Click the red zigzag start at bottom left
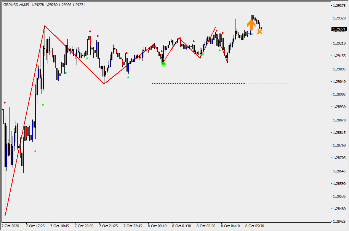Viewport: 349px width, 231px height. pos(5,215)
